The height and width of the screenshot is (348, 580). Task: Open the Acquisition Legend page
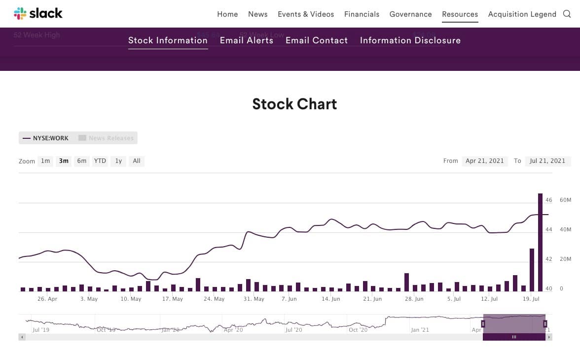coord(522,14)
